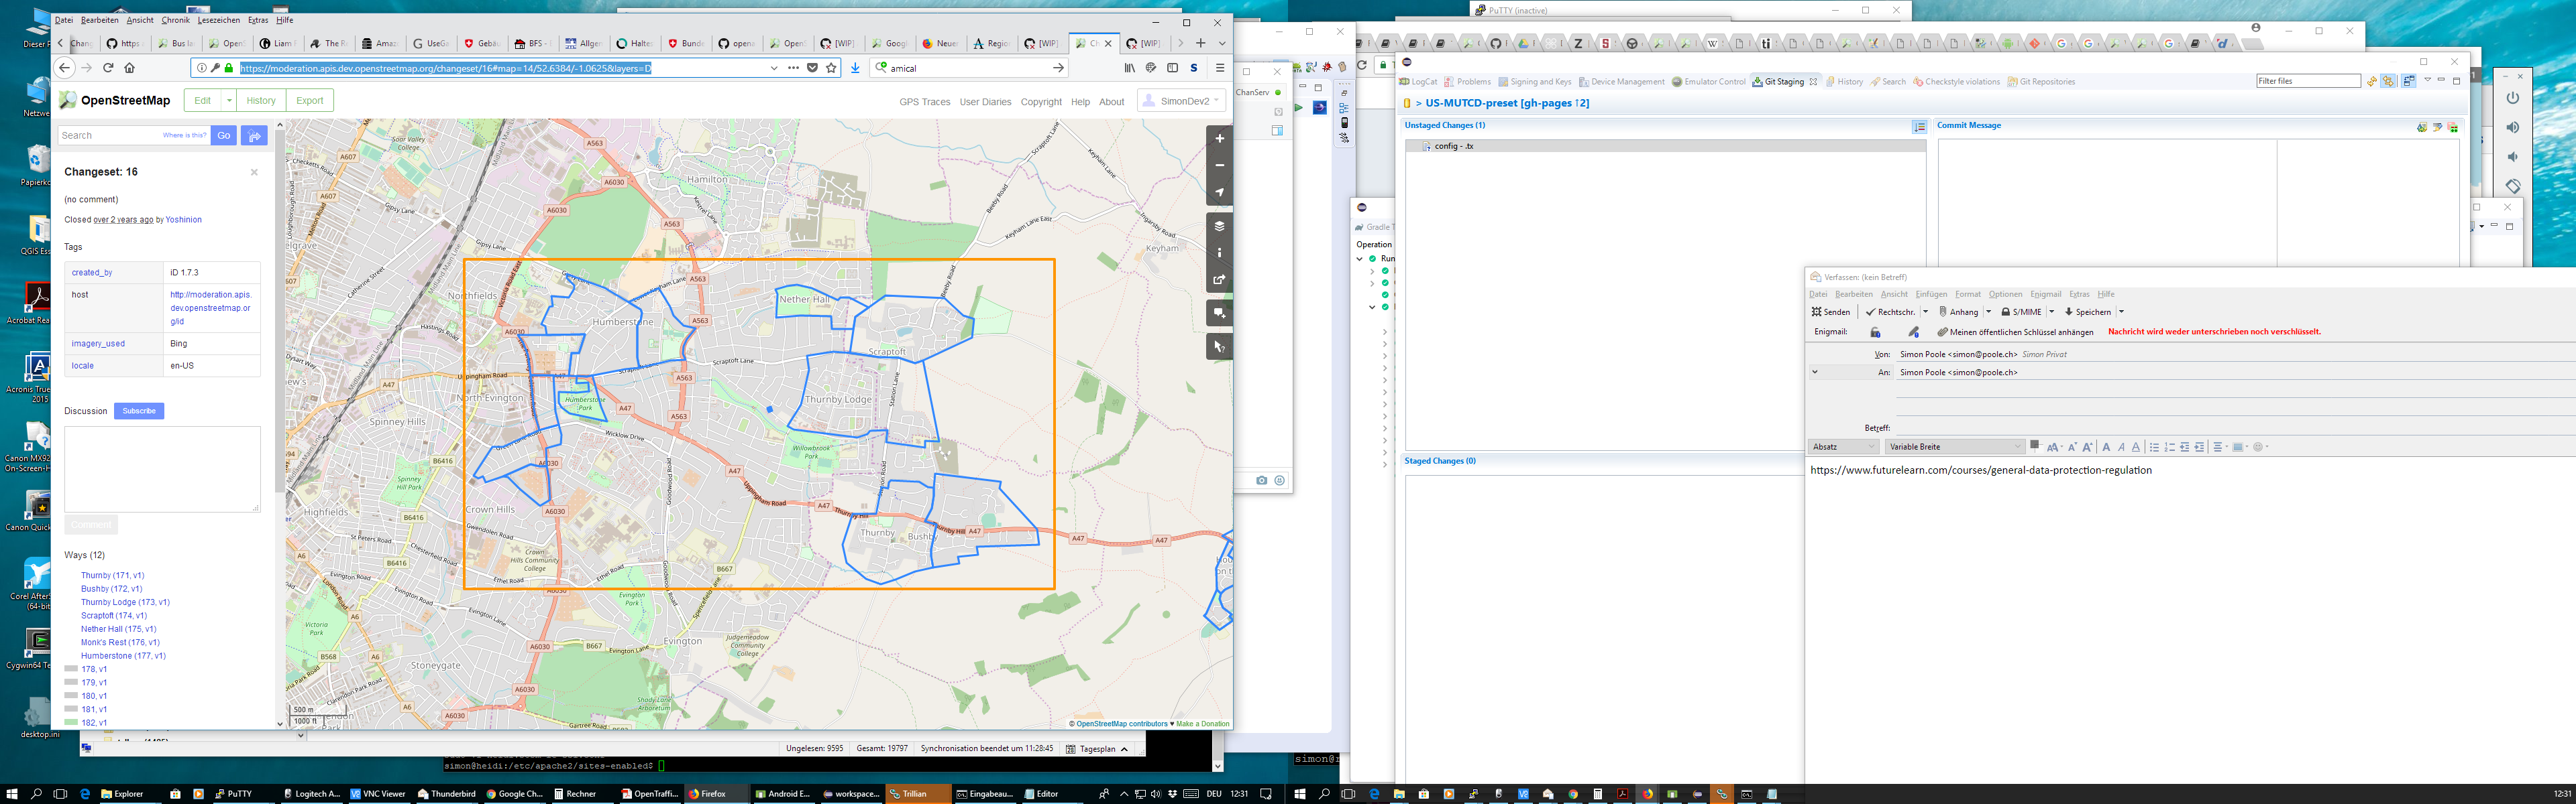Open the Rechtschr. dropdown arrow
2576x804 pixels.
(x=1925, y=312)
